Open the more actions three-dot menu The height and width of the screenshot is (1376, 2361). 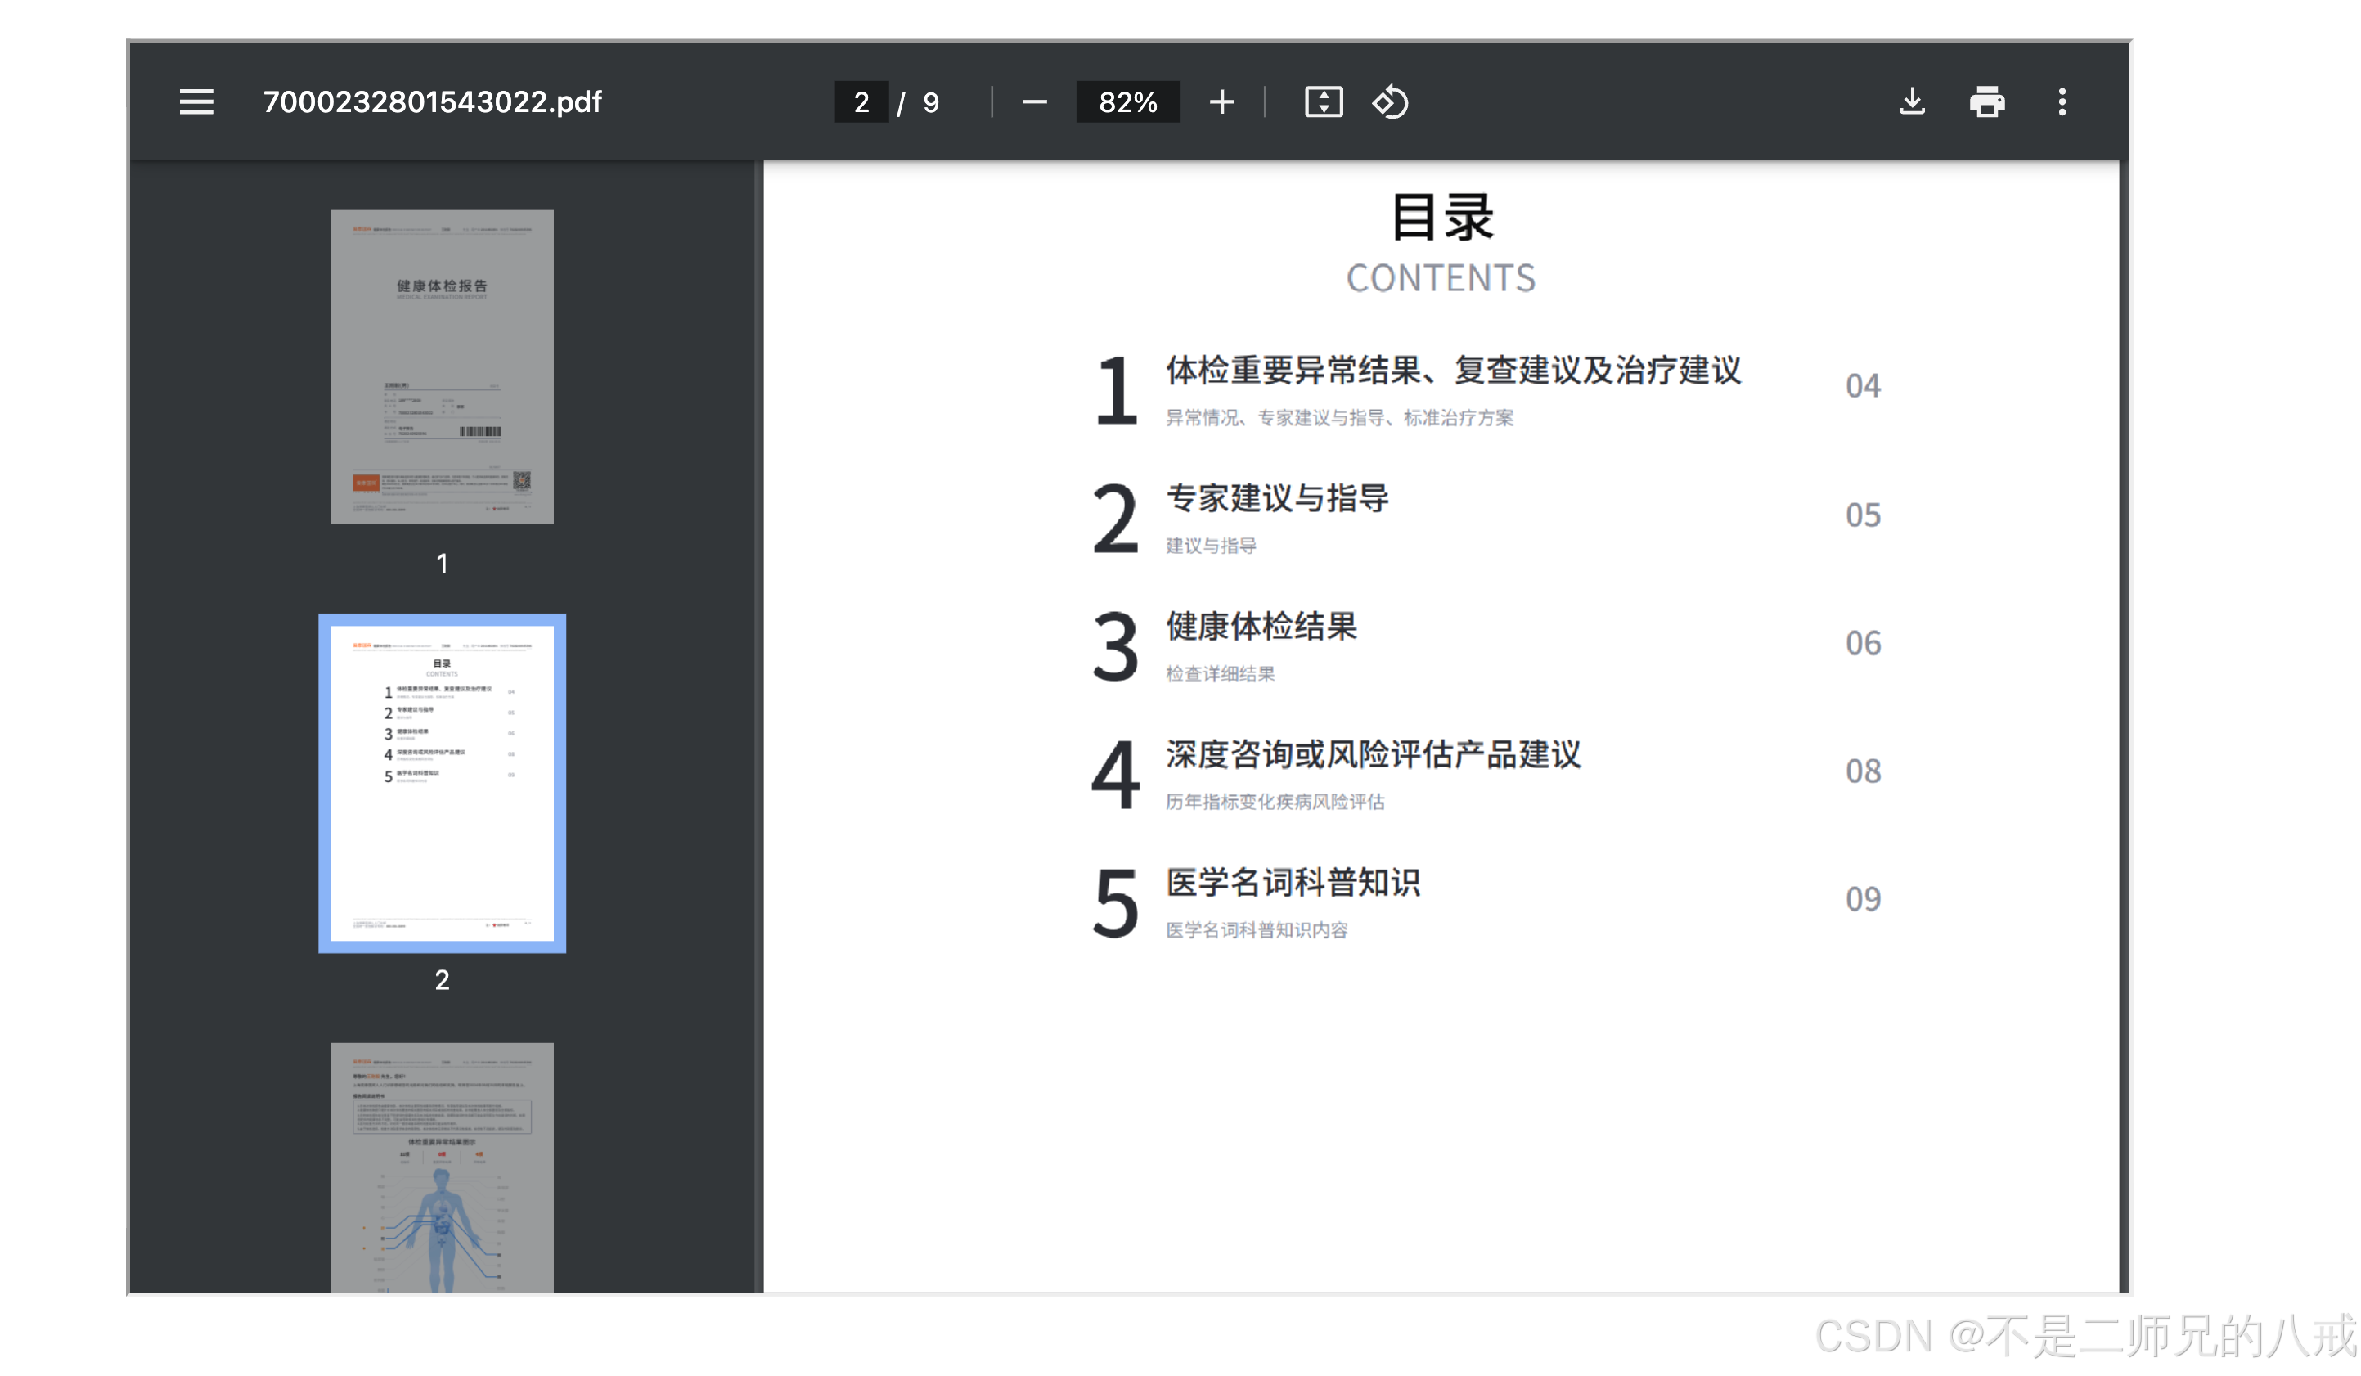tap(2062, 101)
